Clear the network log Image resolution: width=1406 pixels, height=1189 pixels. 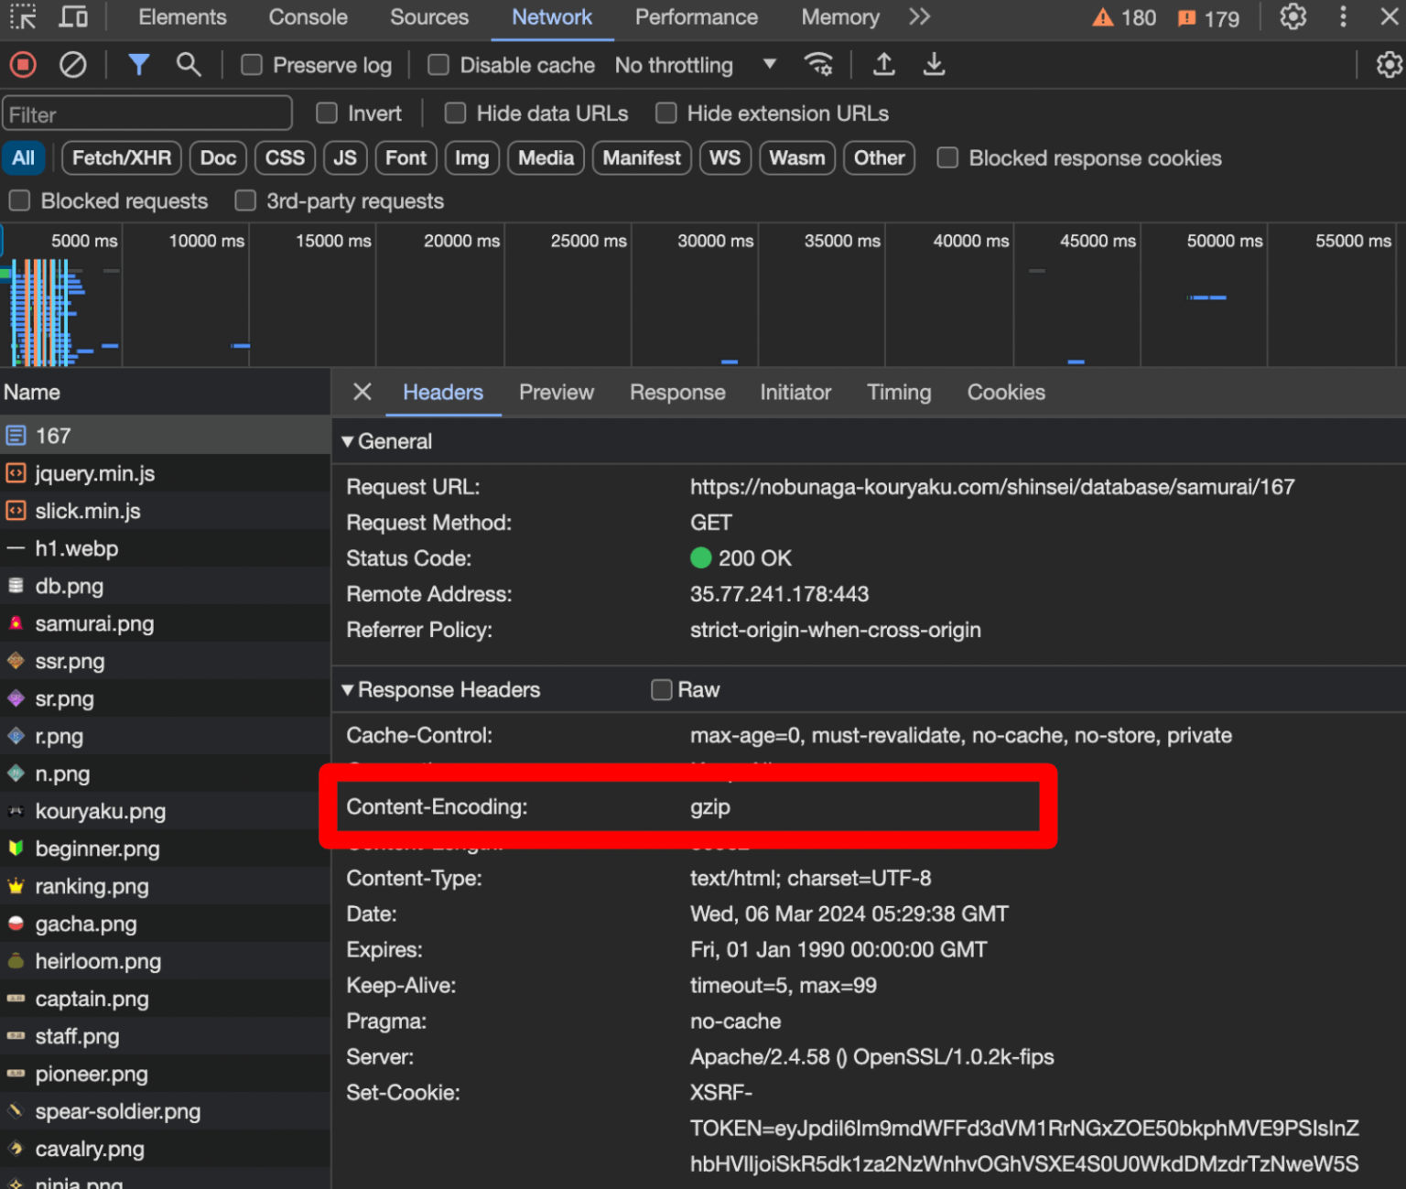72,65
